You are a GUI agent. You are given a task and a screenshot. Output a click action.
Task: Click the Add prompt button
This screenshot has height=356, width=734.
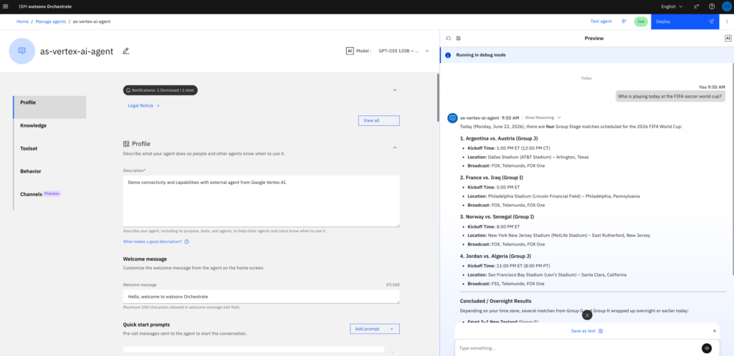pos(374,329)
